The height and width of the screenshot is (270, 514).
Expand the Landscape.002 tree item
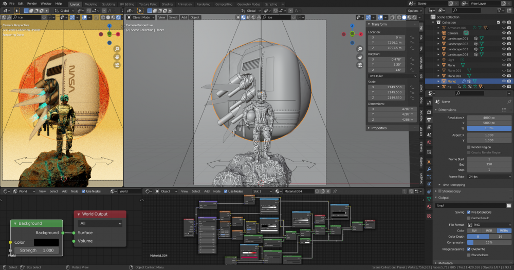point(438,44)
